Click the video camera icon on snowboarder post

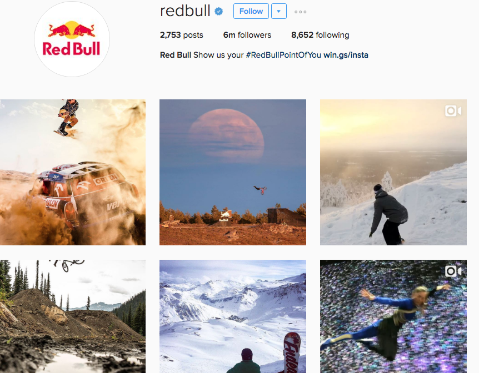click(453, 111)
